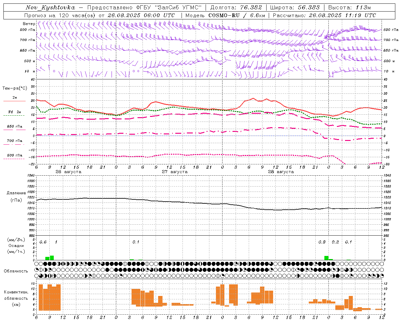Select the latitude value Широта: 56.383
The image size is (400, 320).
pyautogui.click(x=295, y=7)
